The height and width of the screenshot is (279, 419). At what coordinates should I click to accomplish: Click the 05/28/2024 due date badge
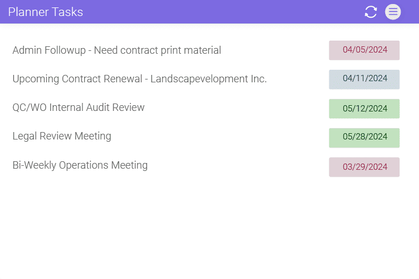[x=364, y=137]
